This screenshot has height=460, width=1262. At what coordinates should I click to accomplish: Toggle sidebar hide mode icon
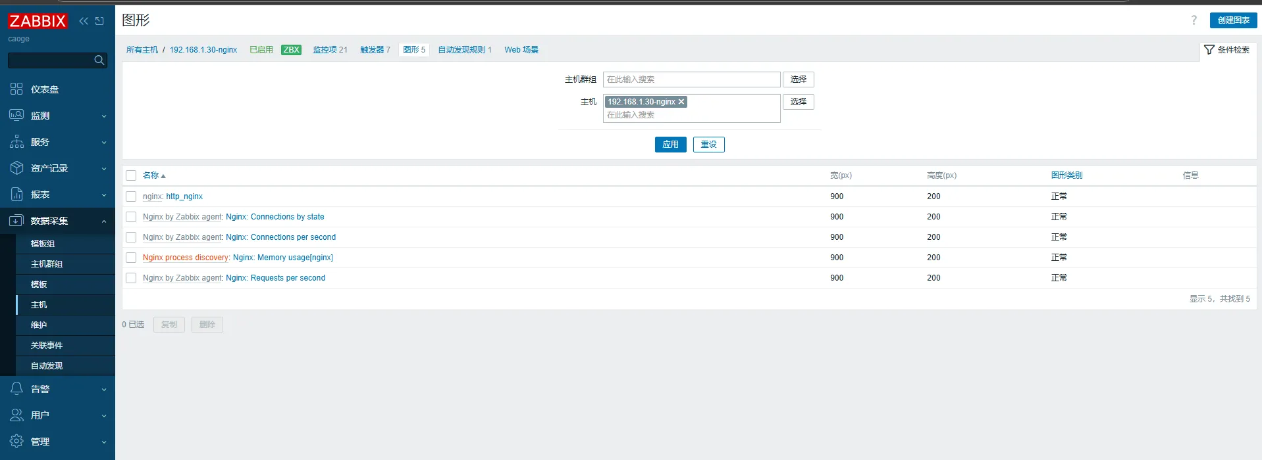click(x=99, y=21)
